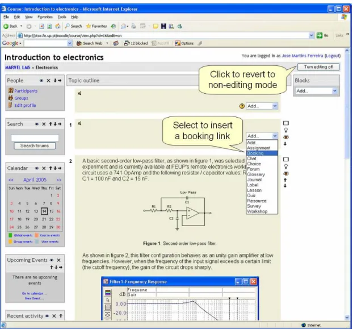Go to previous month in calendar
Viewport: 353px width, 329px height.
click(11, 180)
